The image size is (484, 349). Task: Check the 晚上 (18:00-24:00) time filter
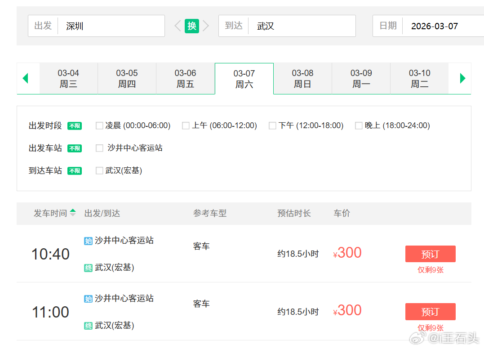click(x=358, y=125)
